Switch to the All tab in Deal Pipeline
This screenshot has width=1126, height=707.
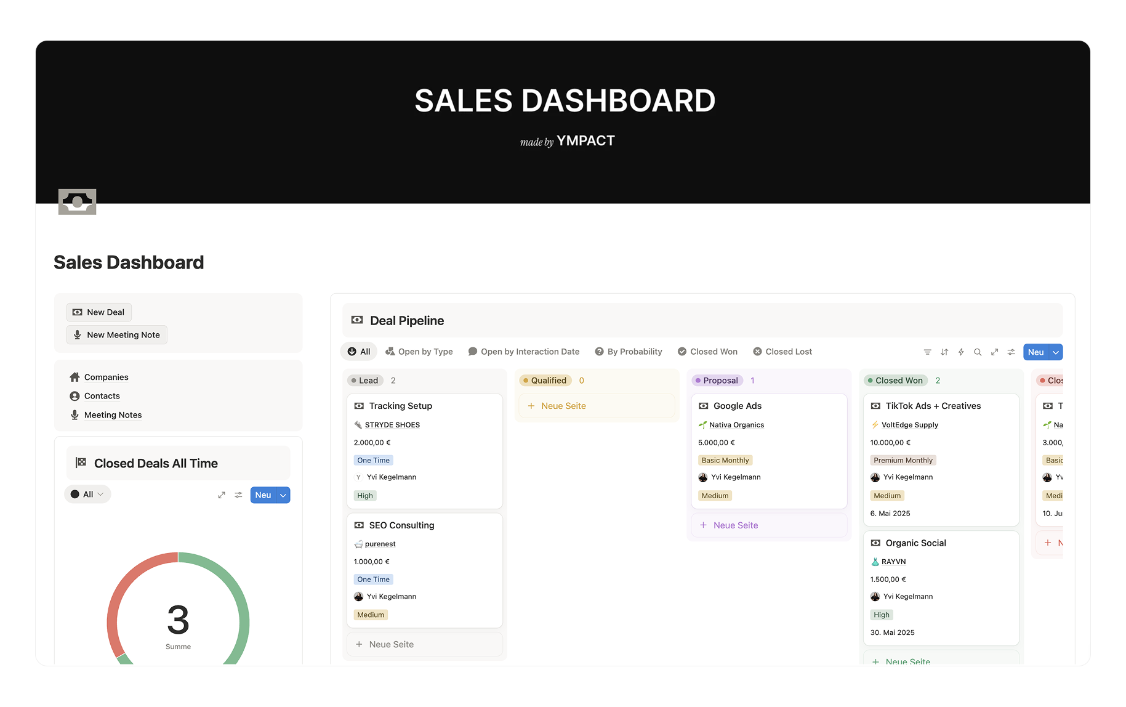pyautogui.click(x=359, y=352)
